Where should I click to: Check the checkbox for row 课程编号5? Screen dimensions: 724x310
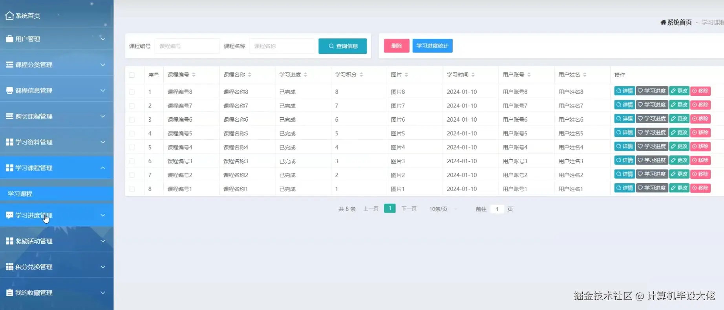click(x=132, y=133)
